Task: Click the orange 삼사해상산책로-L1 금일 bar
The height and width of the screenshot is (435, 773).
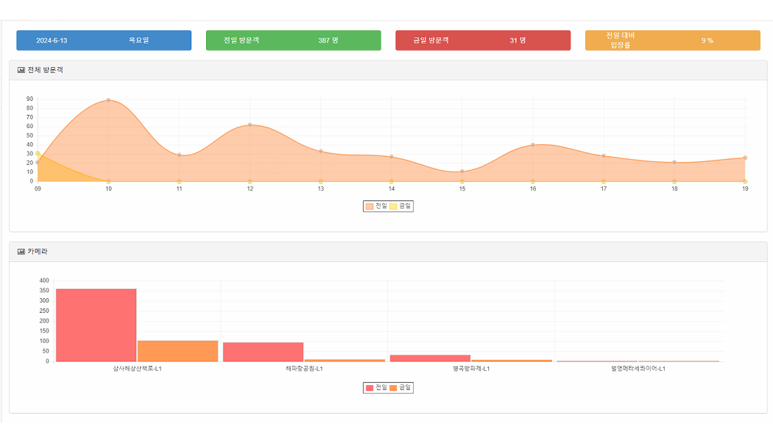Action: (177, 351)
